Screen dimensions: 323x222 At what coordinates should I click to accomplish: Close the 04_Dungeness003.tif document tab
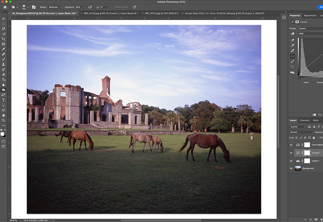[10, 13]
